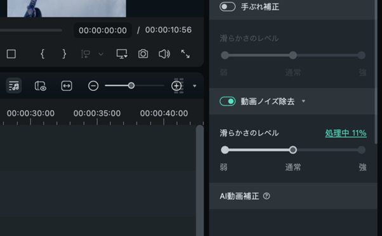Image resolution: width=382 pixels, height=236 pixels.
Task: Click the insert-to-timeline icon beside the braces
Action: point(86,54)
